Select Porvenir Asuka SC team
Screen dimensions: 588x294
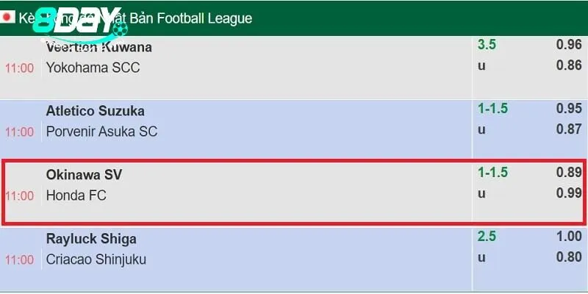(101, 132)
